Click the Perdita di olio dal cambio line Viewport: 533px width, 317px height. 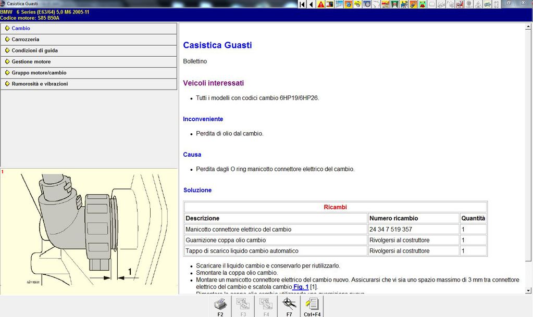point(230,134)
